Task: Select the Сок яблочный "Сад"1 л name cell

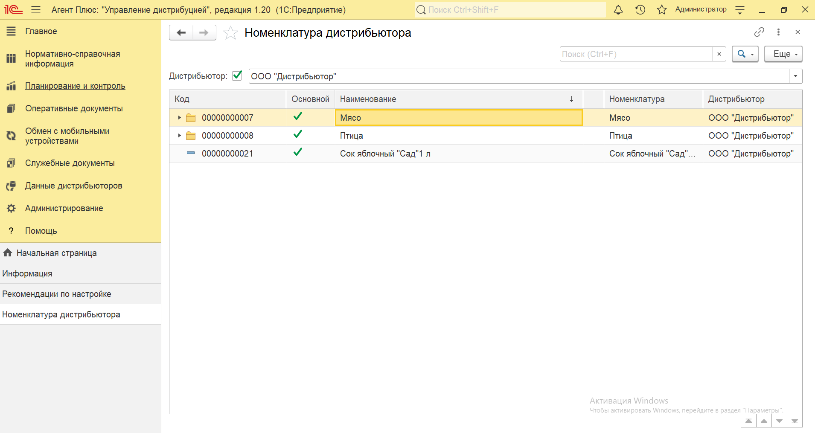Action: (459, 154)
